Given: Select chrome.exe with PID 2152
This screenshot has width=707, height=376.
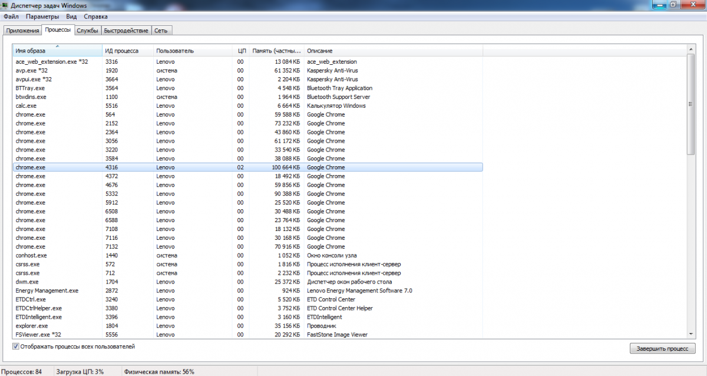Looking at the screenshot, I should pyautogui.click(x=247, y=123).
